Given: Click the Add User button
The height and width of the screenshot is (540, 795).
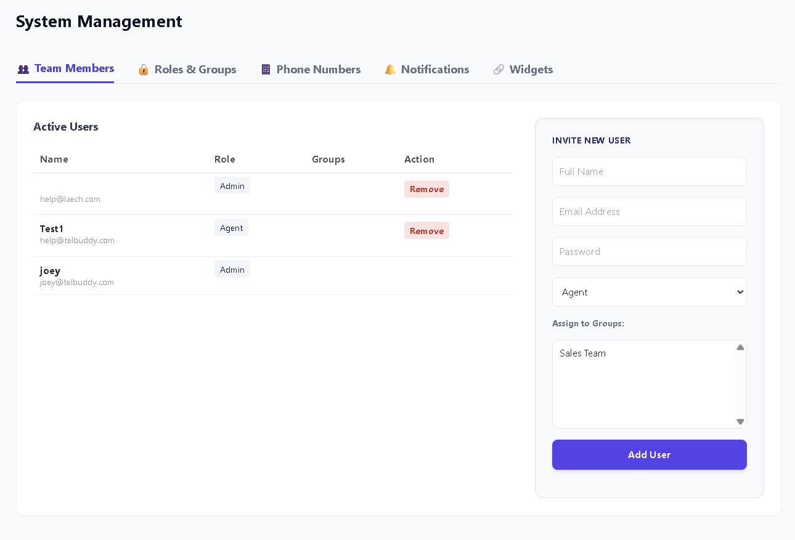Looking at the screenshot, I should (x=650, y=454).
